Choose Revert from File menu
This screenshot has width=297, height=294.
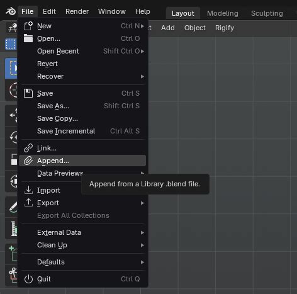(82, 64)
